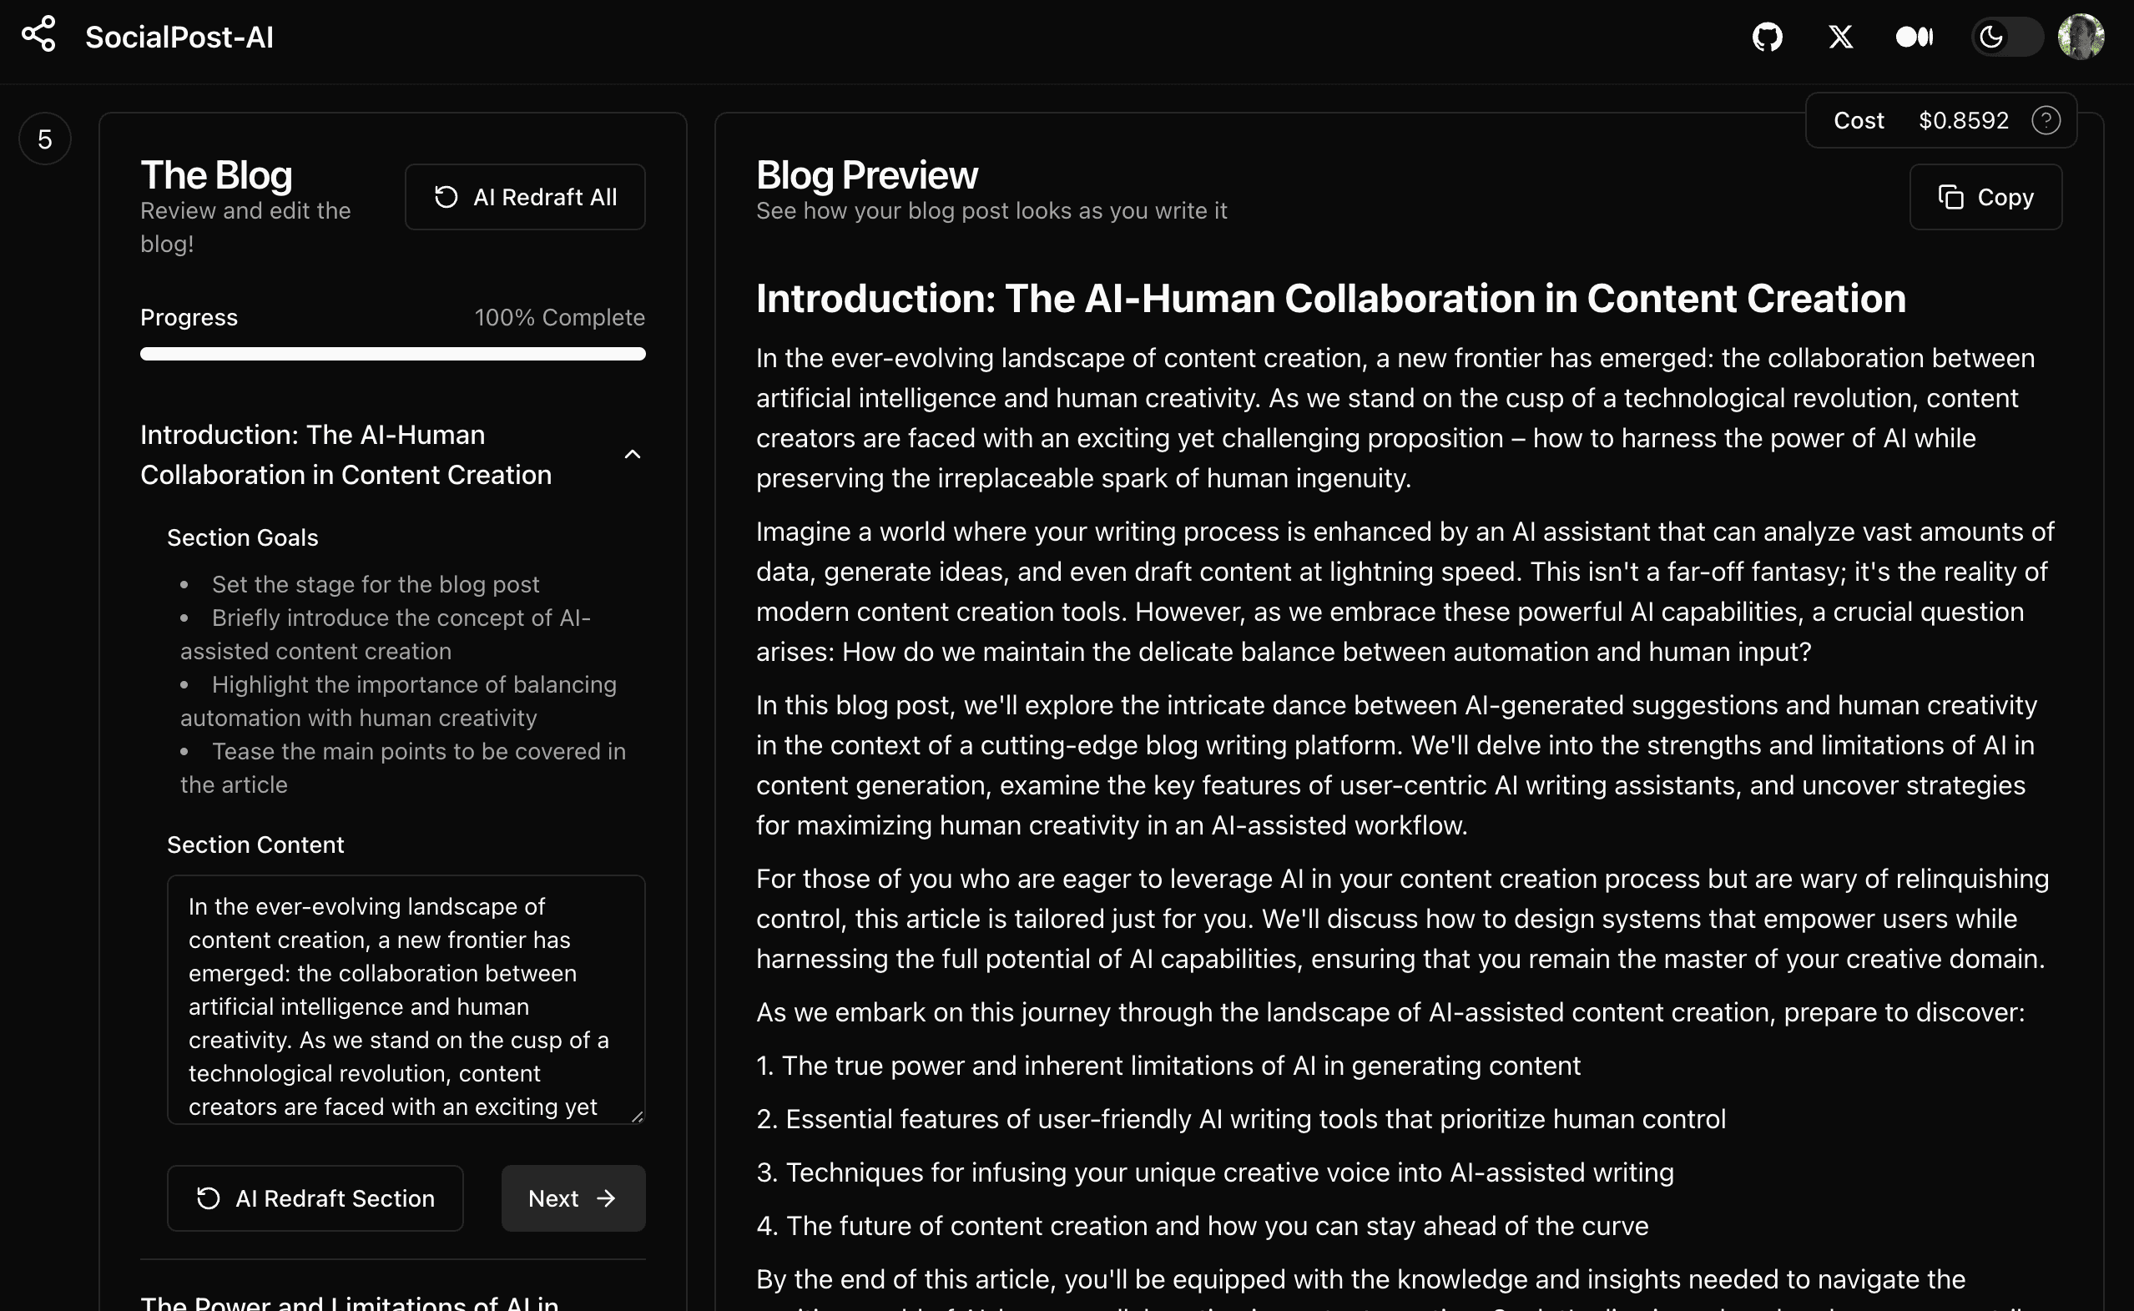This screenshot has width=2134, height=1311.
Task: Expand The Power and Limitations of AI section
Action: 350,1302
